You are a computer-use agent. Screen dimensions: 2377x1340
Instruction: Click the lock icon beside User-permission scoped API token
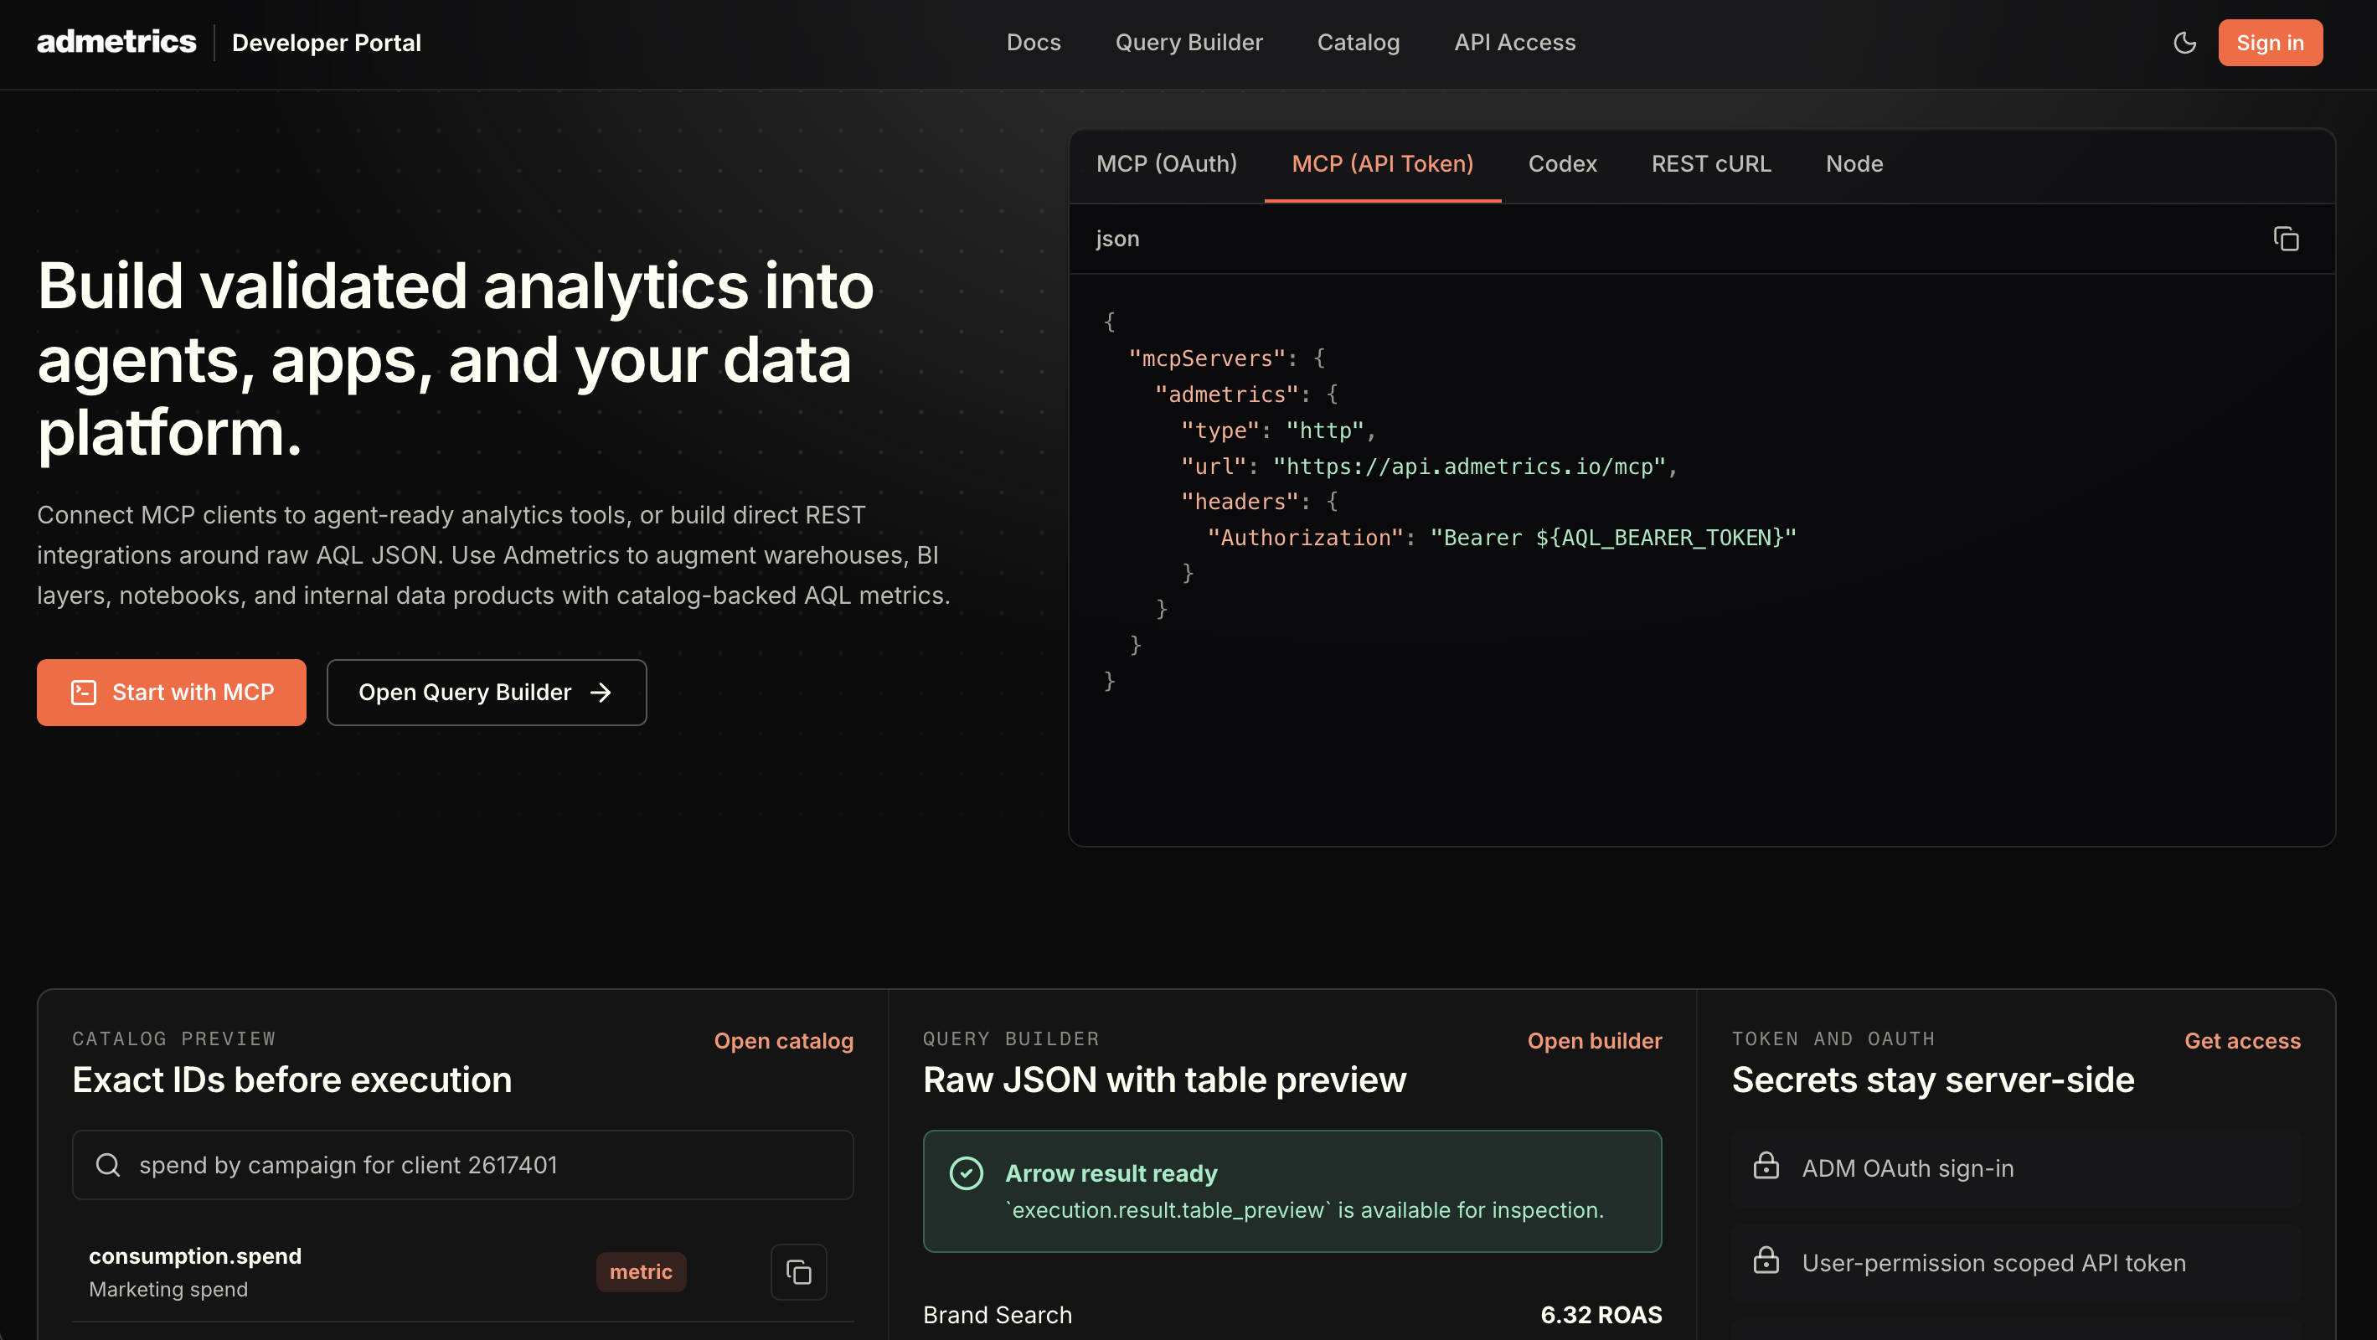click(x=1766, y=1260)
